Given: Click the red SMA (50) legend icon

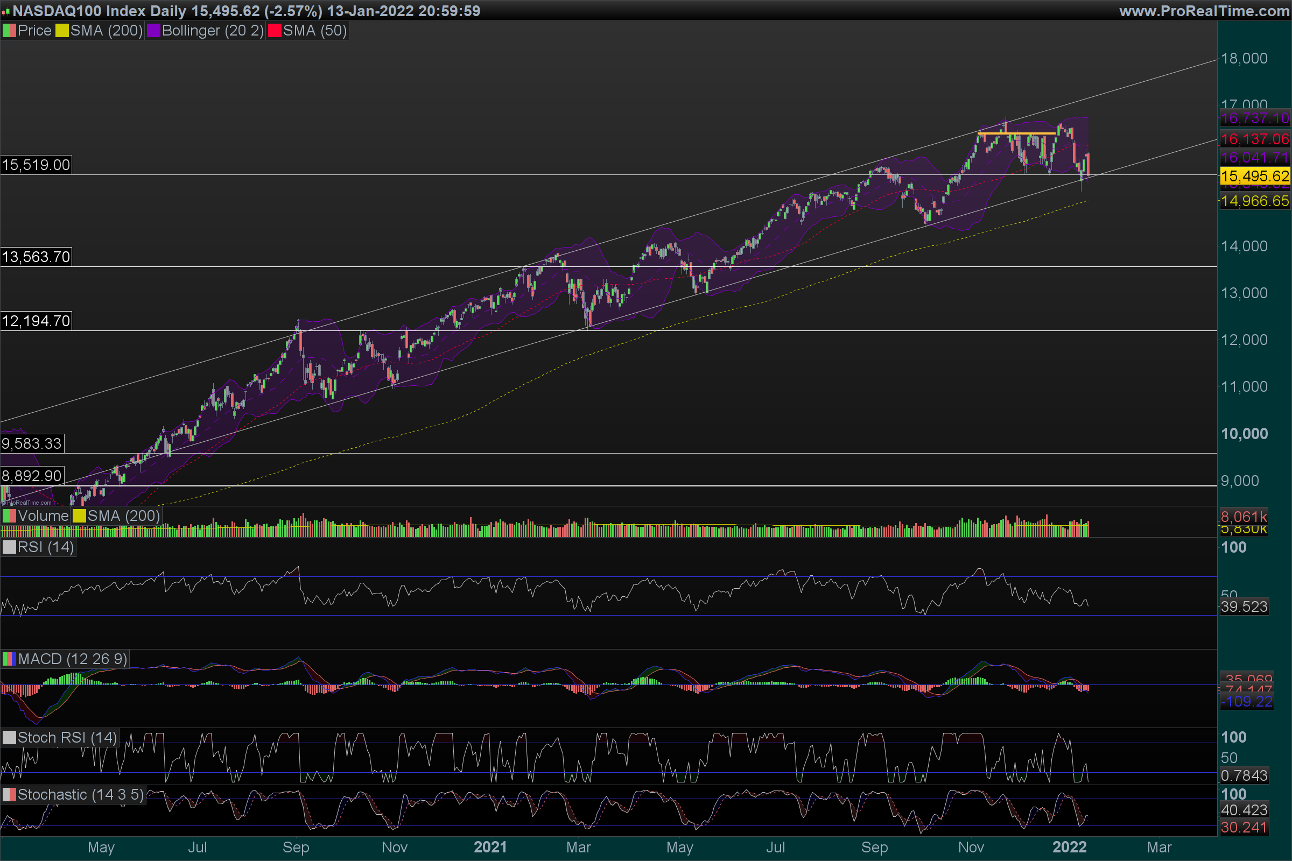Looking at the screenshot, I should (274, 31).
